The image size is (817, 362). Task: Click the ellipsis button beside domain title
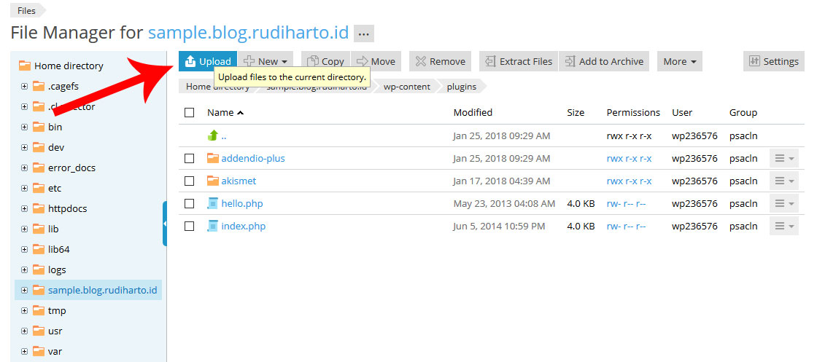pos(364,34)
